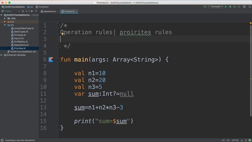This screenshot has width=252, height=142.
Task: Toggle the read-only lock icon
Action: (x=242, y=140)
